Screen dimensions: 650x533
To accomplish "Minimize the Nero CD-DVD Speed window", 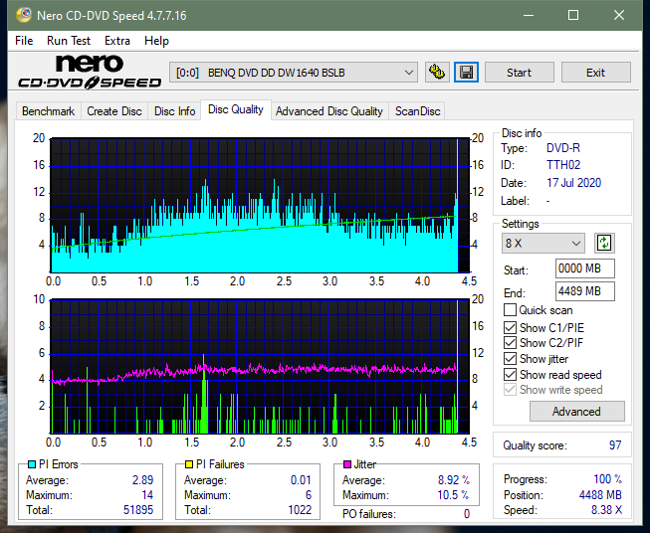I will [529, 15].
